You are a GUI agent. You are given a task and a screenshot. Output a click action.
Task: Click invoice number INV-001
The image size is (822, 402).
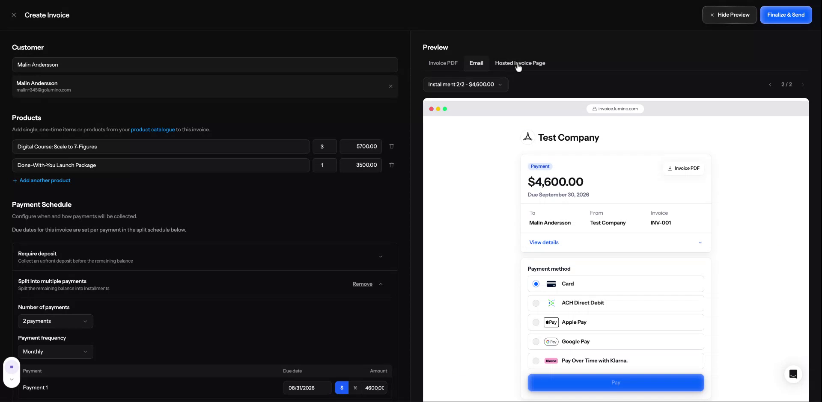coord(661,223)
